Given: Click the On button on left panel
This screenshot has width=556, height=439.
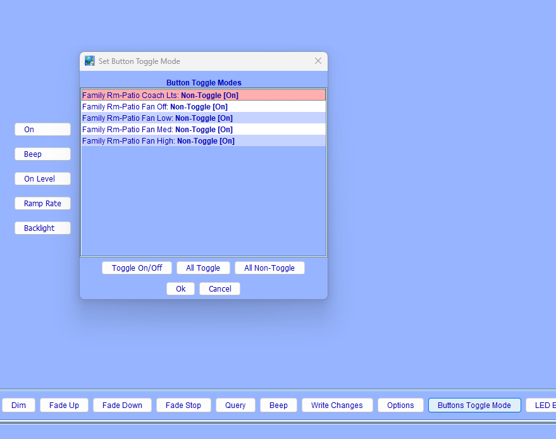Looking at the screenshot, I should coord(42,130).
